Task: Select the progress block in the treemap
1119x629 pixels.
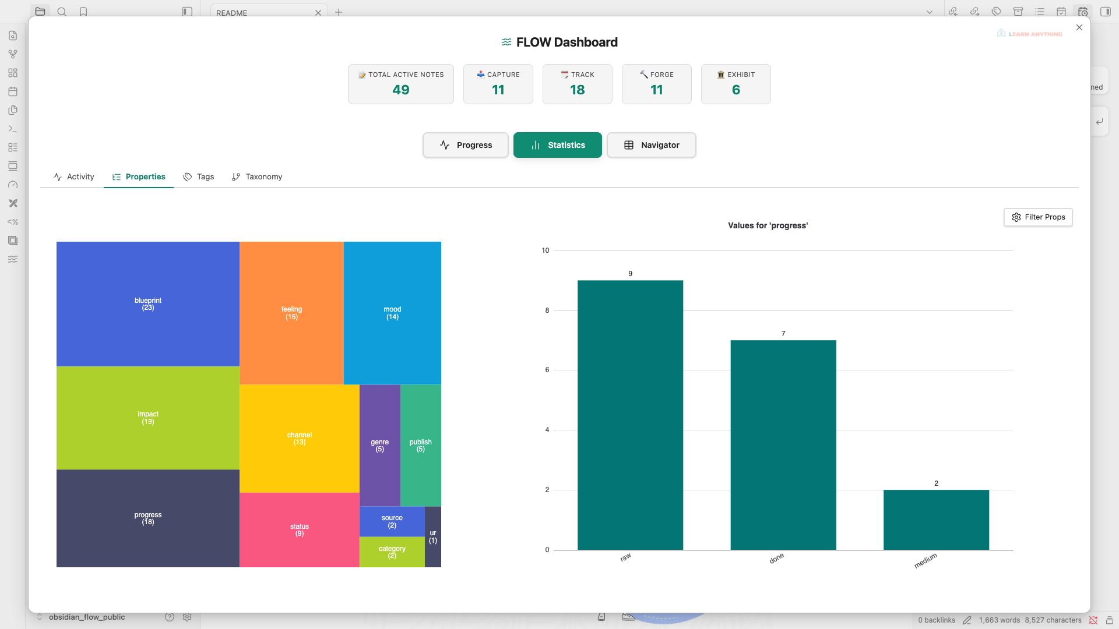Action: tap(147, 518)
